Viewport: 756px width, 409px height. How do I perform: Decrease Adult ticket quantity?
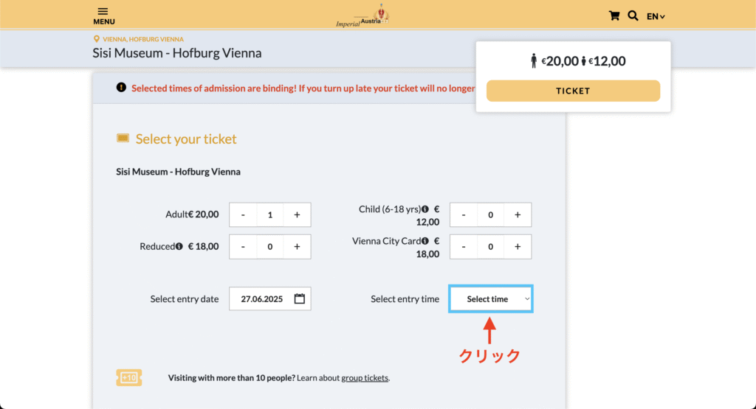(243, 214)
